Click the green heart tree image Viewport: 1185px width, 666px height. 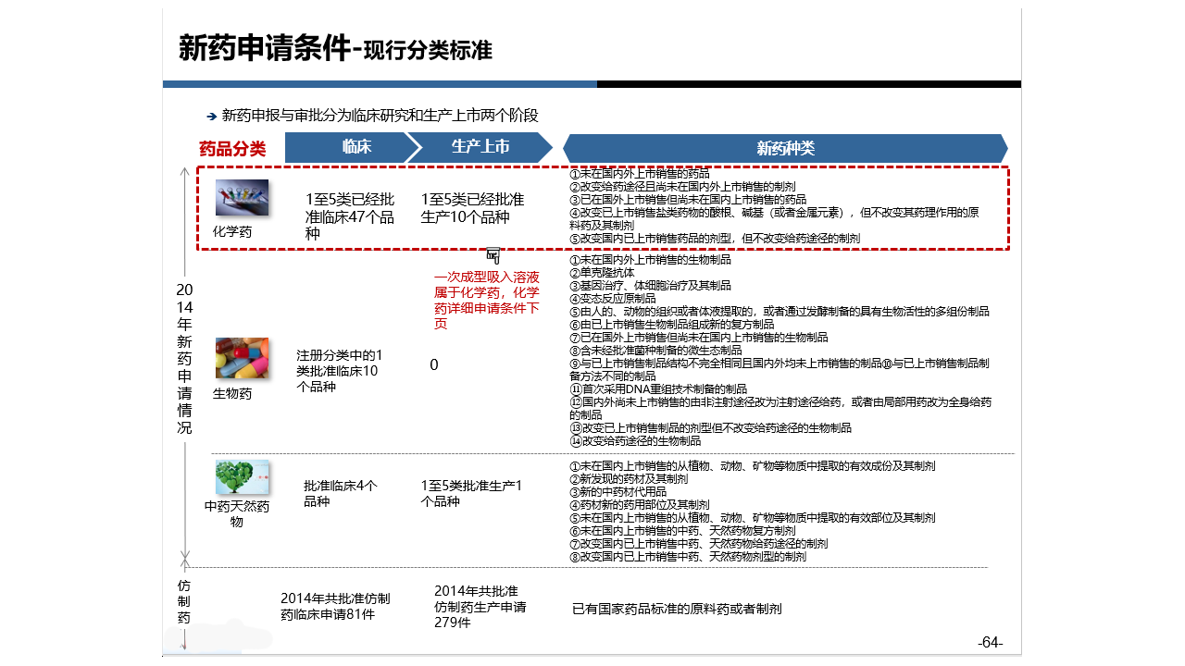coord(243,477)
